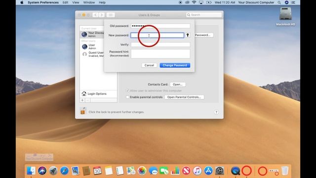Click Open Parental Controls button
The image size is (316, 178).
184,97
